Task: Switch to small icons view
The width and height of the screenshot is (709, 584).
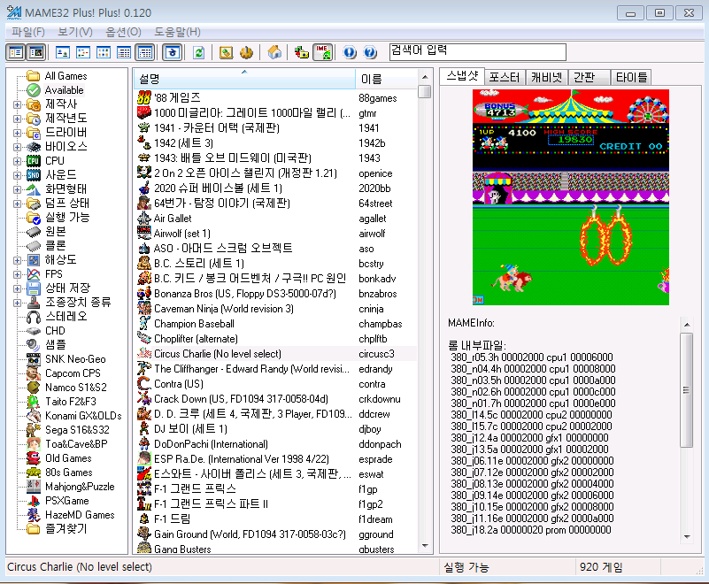Action: click(82, 52)
